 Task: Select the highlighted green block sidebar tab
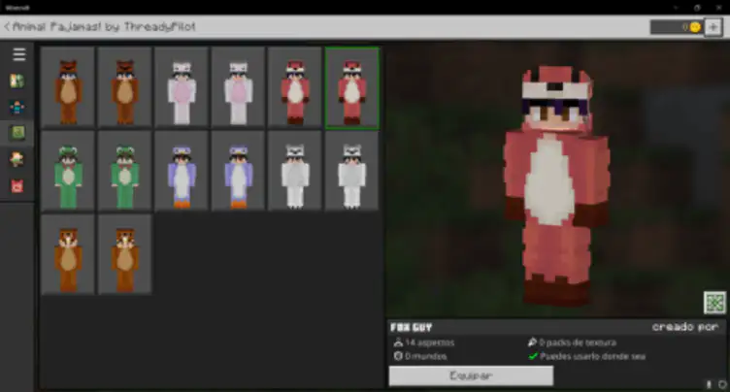point(17,133)
